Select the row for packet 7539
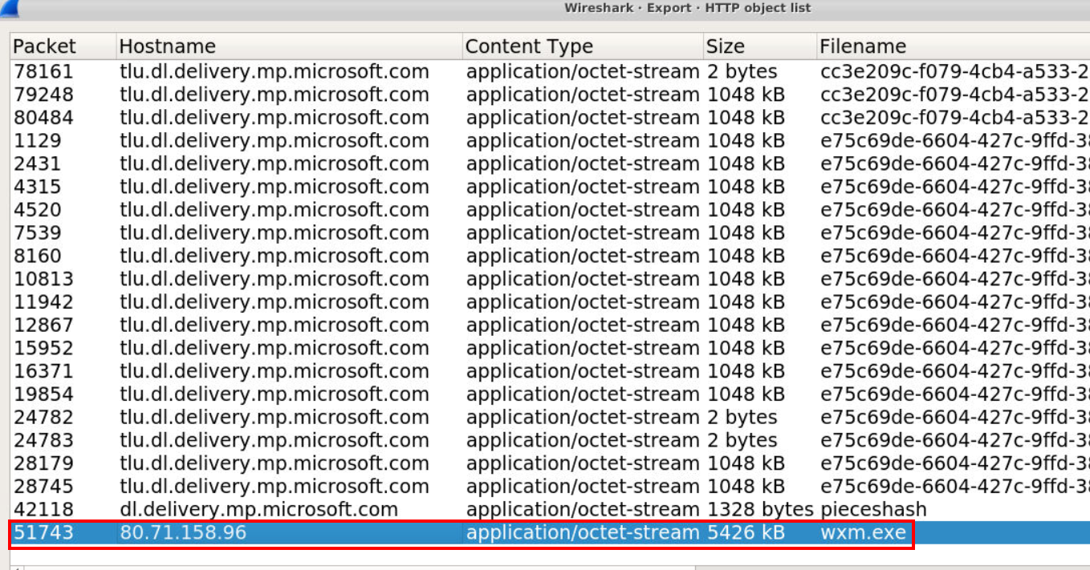This screenshot has width=1090, height=570. [x=550, y=233]
